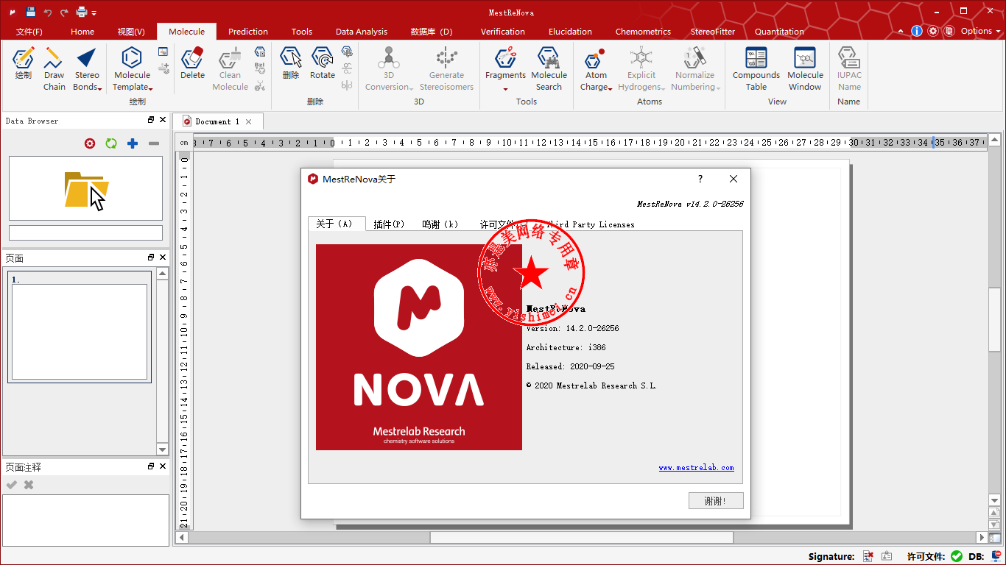The width and height of the screenshot is (1006, 565).
Task: Open the 鸣谢(k) tab in About dialog
Action: click(x=440, y=224)
